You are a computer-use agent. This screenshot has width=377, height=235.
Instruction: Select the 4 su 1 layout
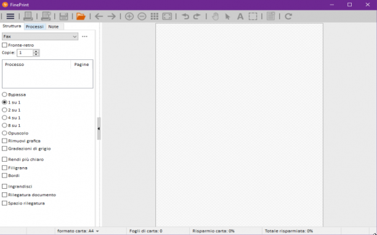click(x=4, y=117)
